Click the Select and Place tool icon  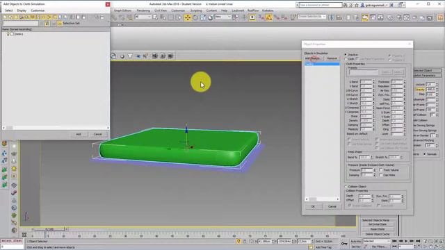click(210, 17)
